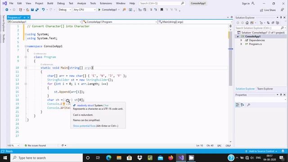Image resolution: width=288 pixels, height=162 pixels.
Task: Click the Open File folder icon
Action: point(27,10)
